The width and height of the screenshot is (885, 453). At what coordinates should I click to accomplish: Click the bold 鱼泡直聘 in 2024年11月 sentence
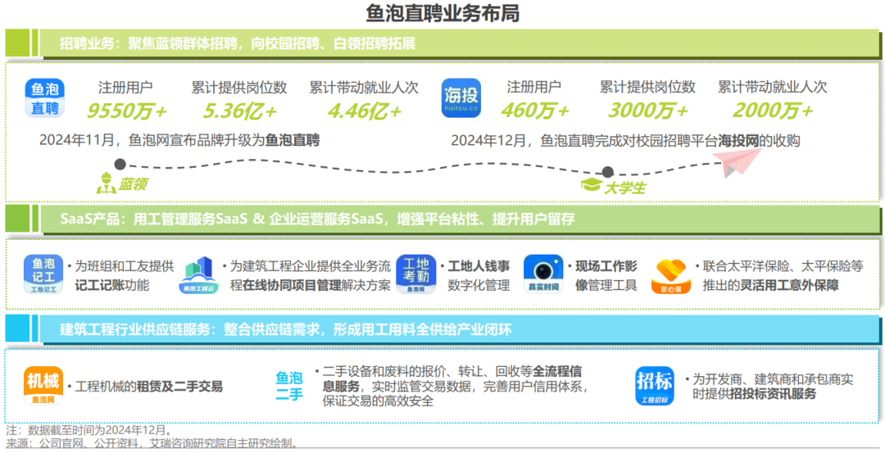[x=293, y=140]
